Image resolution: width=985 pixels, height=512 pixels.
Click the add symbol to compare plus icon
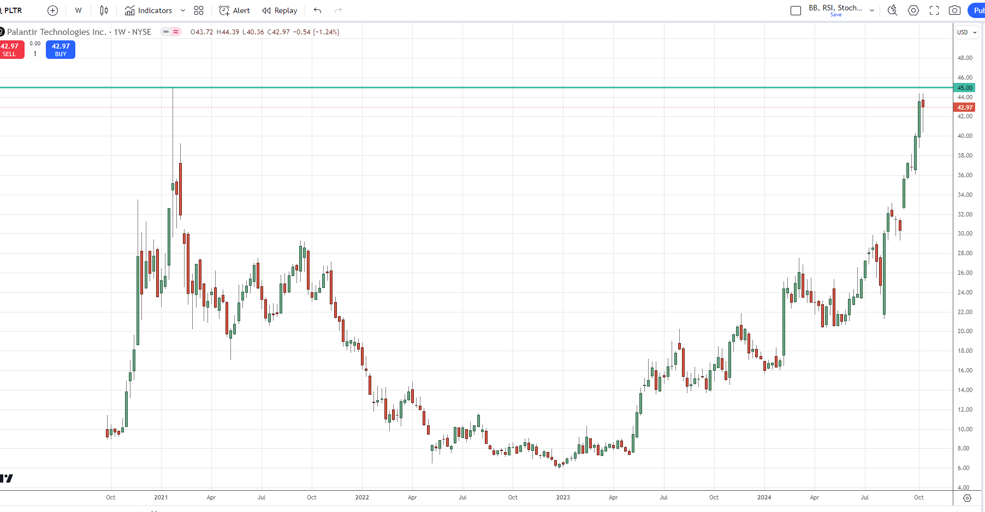point(52,10)
